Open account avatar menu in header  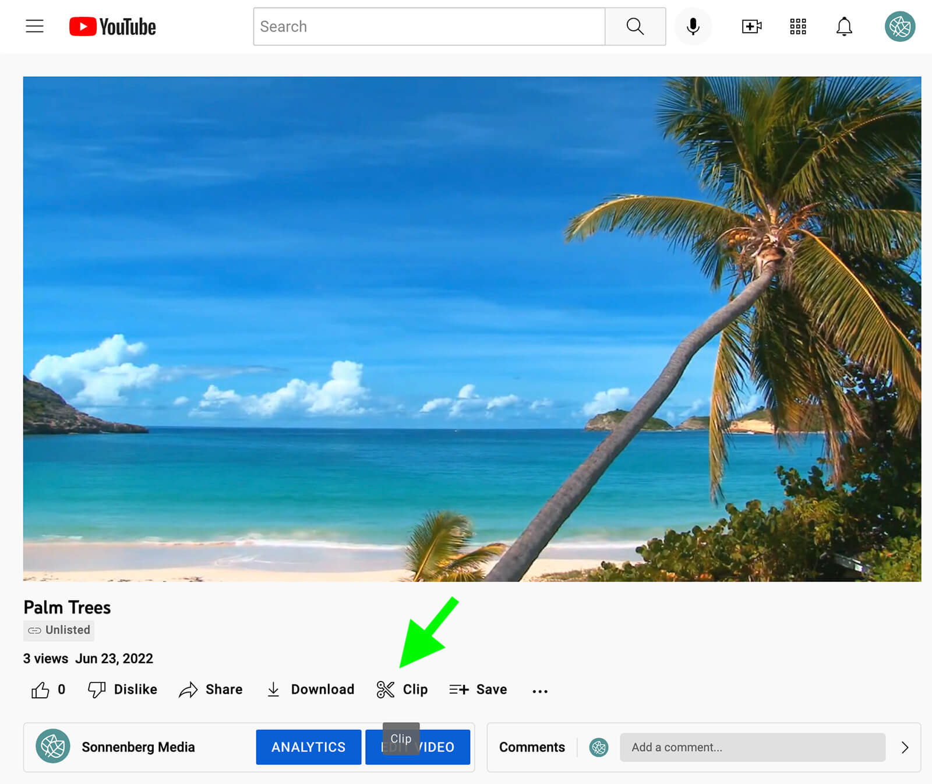pyautogui.click(x=900, y=26)
